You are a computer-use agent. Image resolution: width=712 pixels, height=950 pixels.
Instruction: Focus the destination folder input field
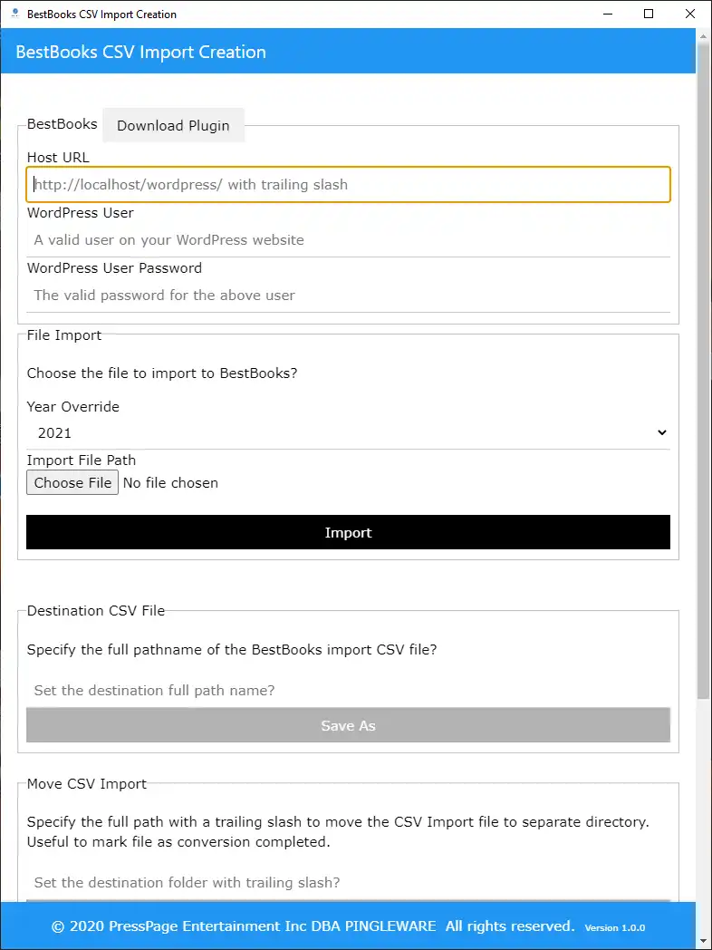[348, 883]
